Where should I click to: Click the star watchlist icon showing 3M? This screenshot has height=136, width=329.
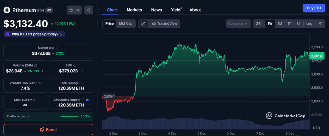pos(74,10)
